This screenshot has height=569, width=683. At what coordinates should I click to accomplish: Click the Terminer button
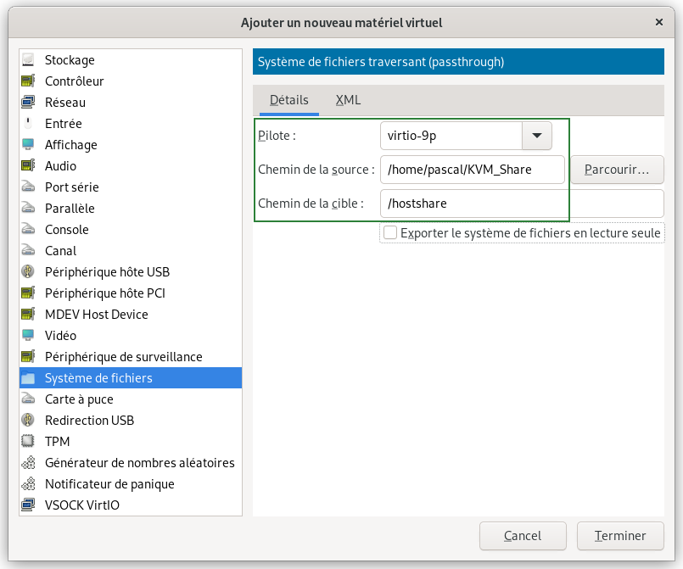(620, 536)
